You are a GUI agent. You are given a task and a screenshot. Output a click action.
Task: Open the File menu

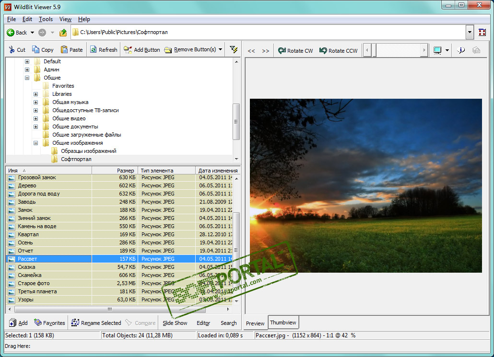pyautogui.click(x=12, y=19)
